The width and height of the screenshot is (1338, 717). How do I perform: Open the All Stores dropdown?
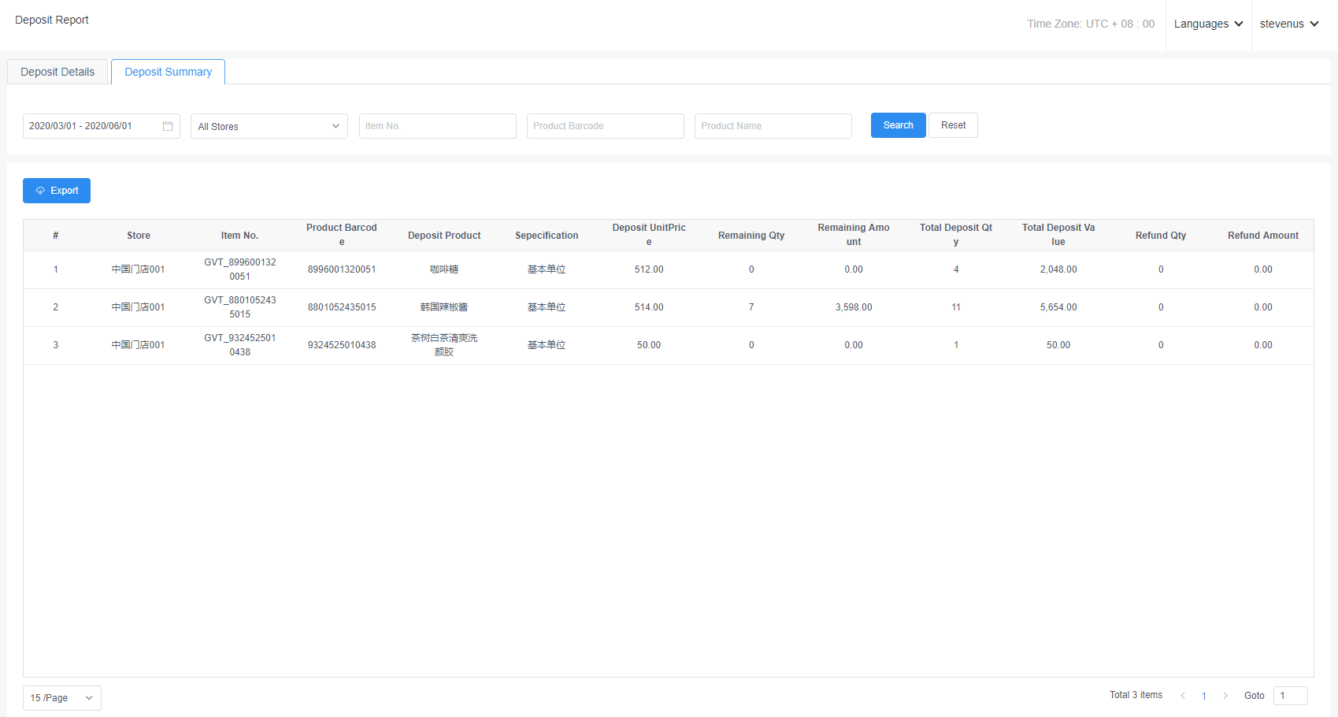point(269,126)
